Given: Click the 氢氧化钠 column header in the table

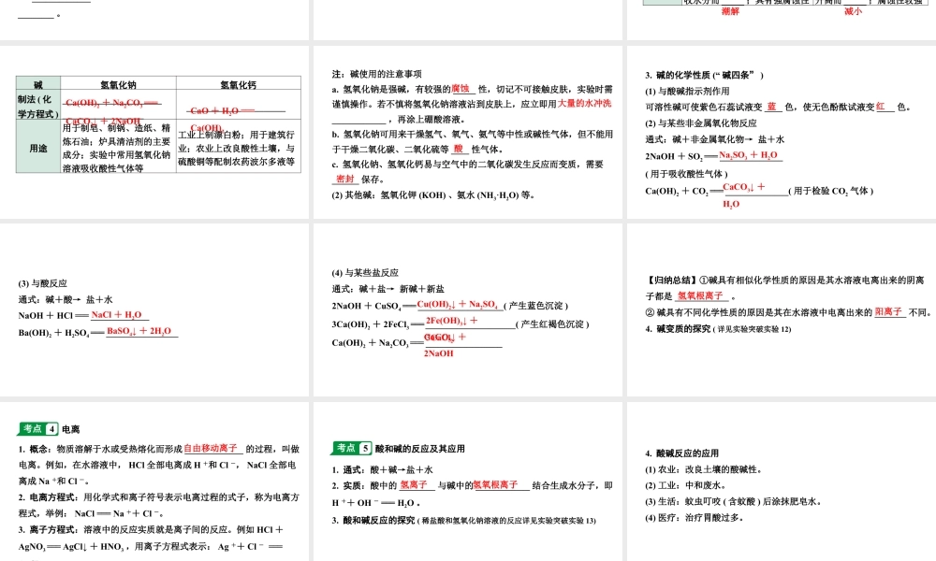Looking at the screenshot, I should (x=118, y=85).
